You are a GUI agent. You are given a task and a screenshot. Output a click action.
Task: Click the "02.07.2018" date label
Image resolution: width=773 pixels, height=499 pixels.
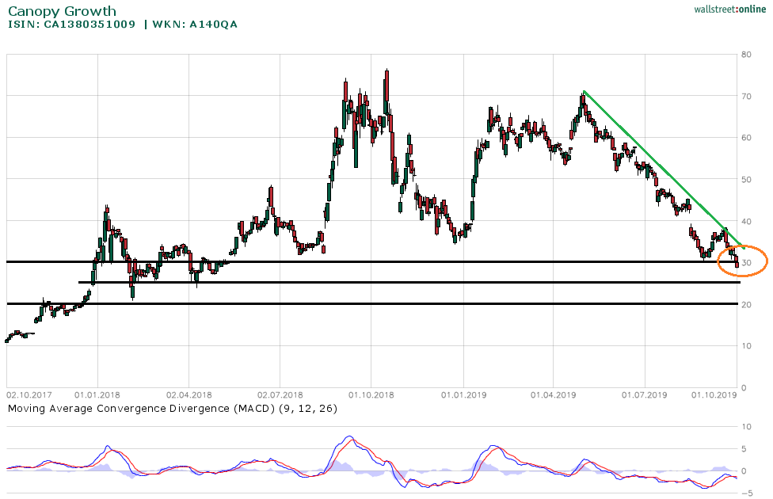click(x=280, y=395)
